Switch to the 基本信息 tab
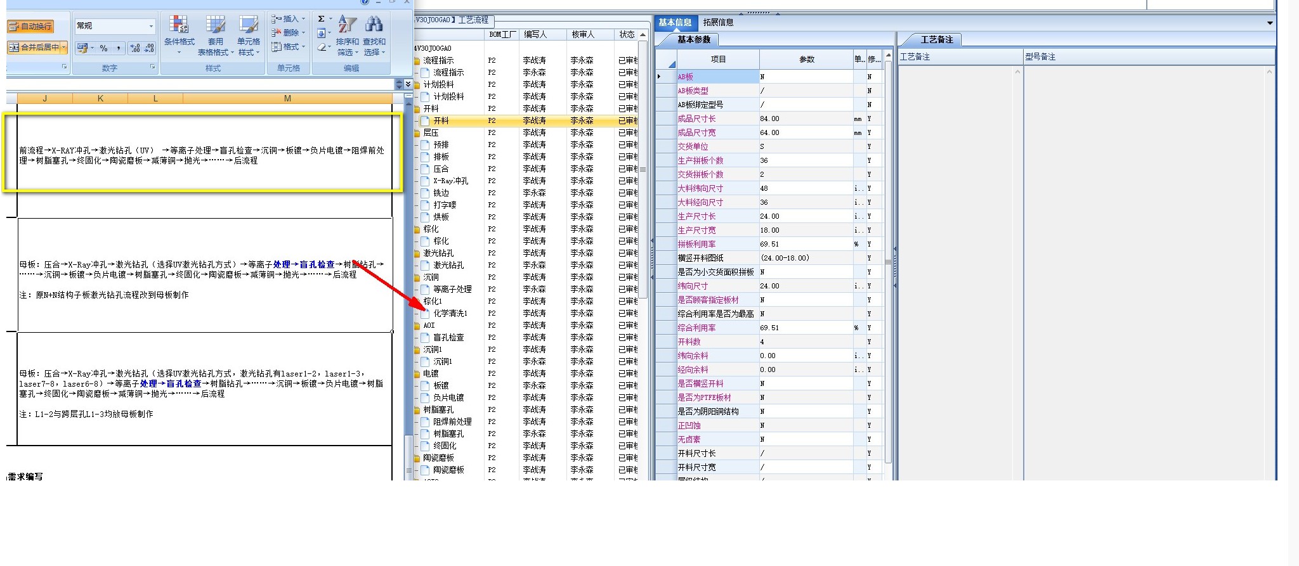 click(x=675, y=22)
